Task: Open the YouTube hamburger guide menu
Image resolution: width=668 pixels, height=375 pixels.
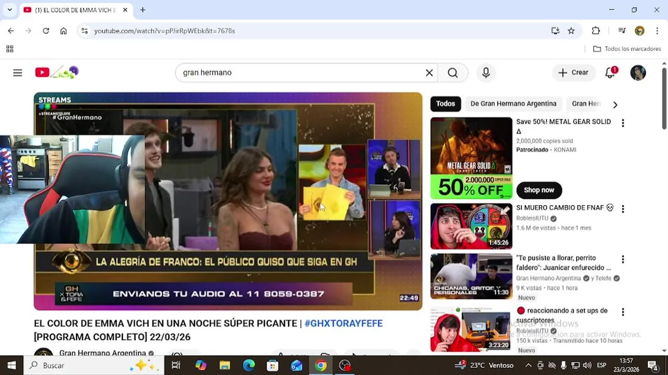Action: pyautogui.click(x=18, y=73)
